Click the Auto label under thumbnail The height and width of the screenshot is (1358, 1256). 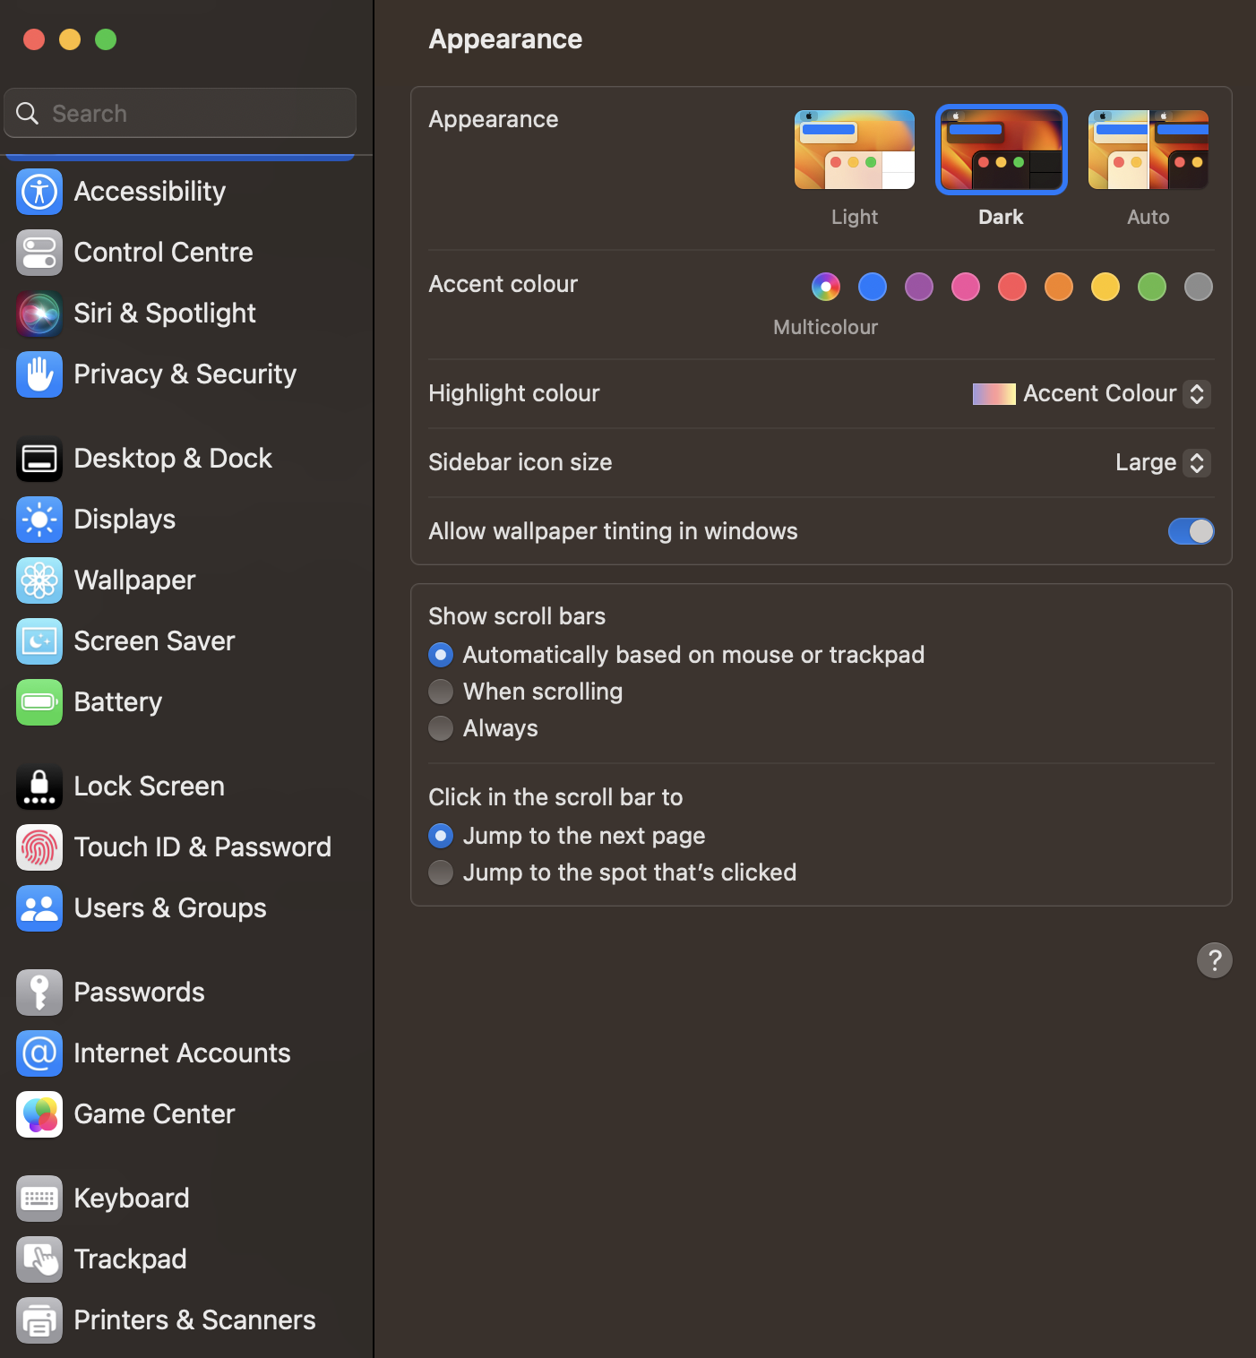(x=1148, y=217)
